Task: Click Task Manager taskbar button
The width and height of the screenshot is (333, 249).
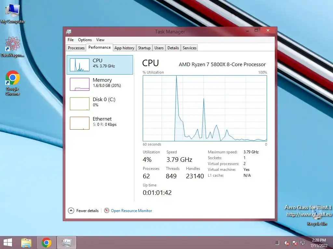Action: click(x=66, y=243)
